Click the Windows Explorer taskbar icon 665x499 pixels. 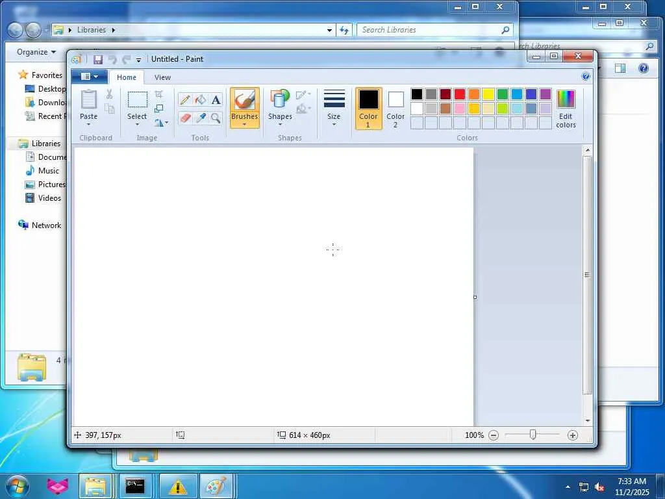click(96, 486)
